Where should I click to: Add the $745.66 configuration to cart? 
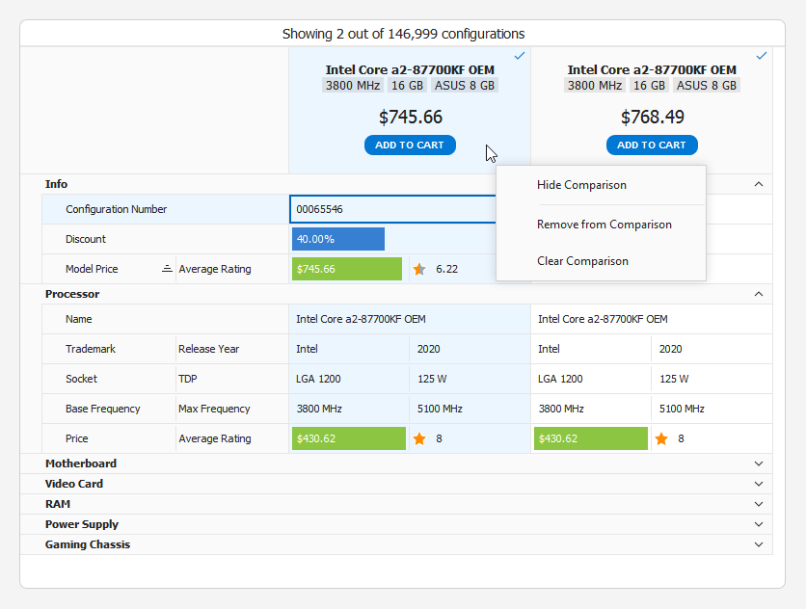click(410, 145)
